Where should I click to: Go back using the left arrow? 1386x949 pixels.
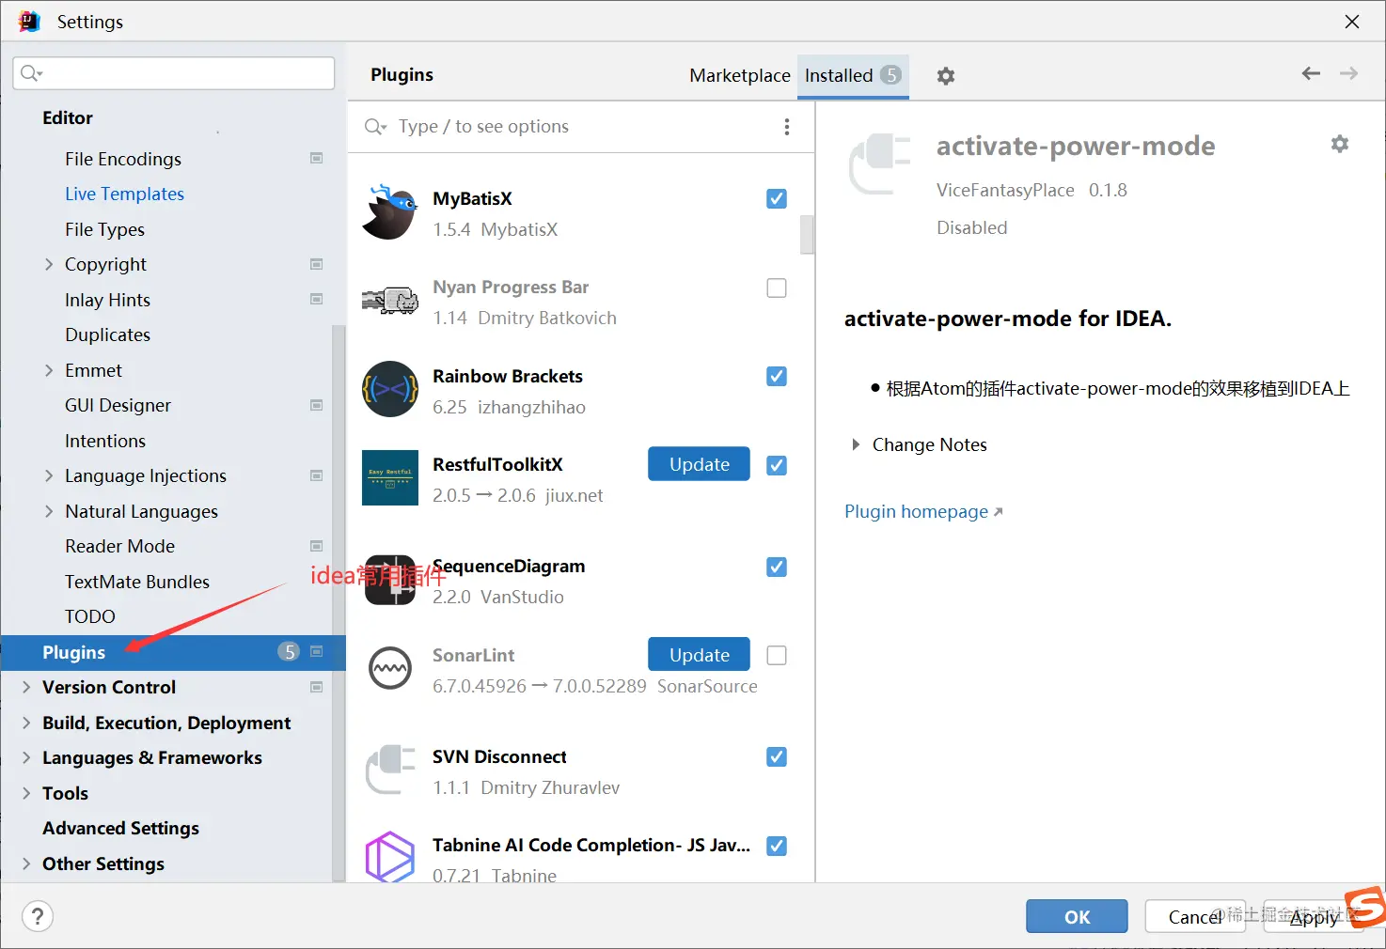pos(1311,73)
